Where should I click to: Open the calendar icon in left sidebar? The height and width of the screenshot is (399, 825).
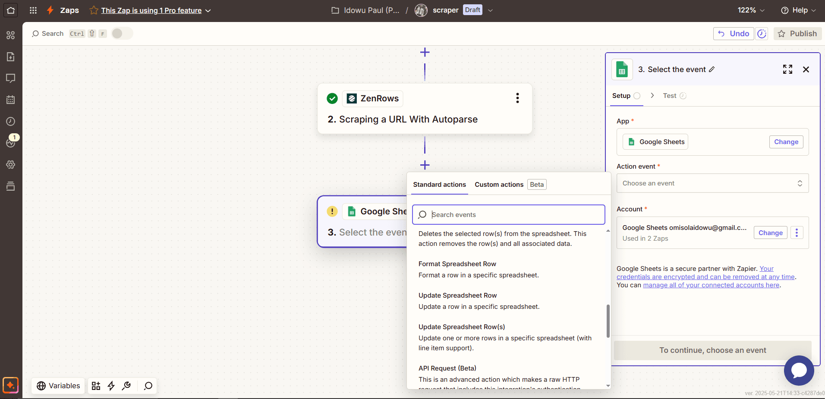[x=11, y=100]
